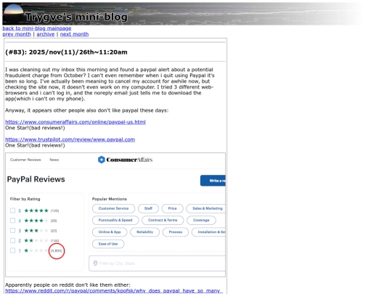Click the two green stars rating row
392x294 pixels.
point(36,240)
